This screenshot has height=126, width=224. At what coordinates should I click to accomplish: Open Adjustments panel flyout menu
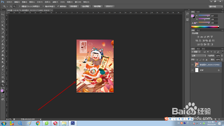pyautogui.click(x=222, y=30)
